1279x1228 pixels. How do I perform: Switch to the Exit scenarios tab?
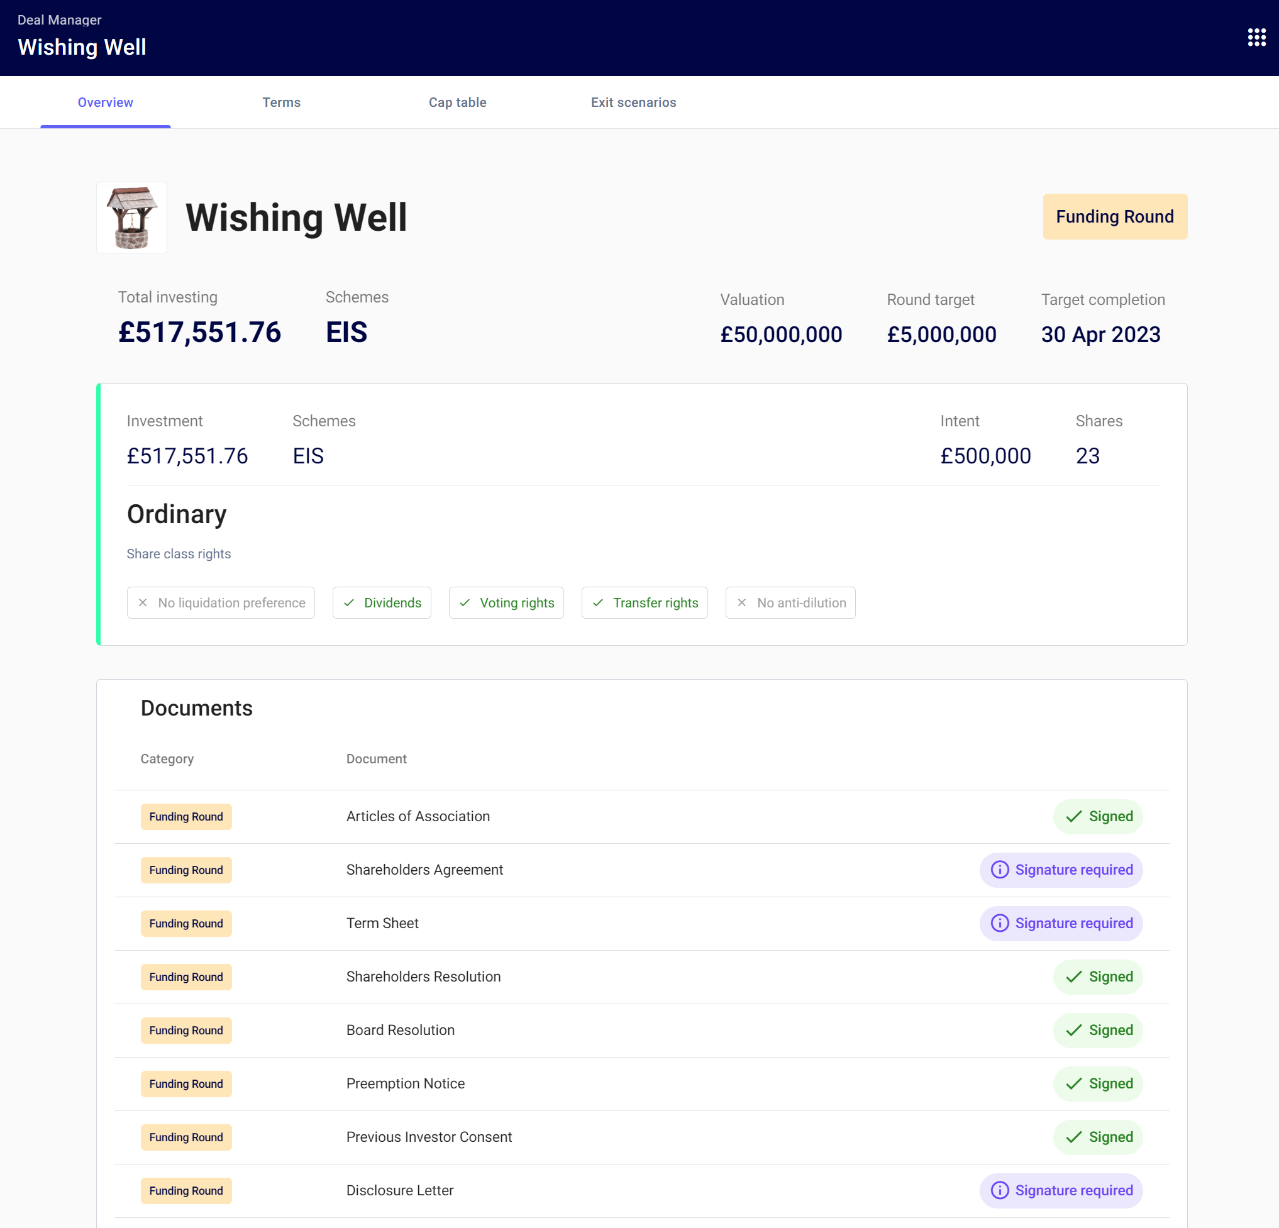pyautogui.click(x=634, y=102)
